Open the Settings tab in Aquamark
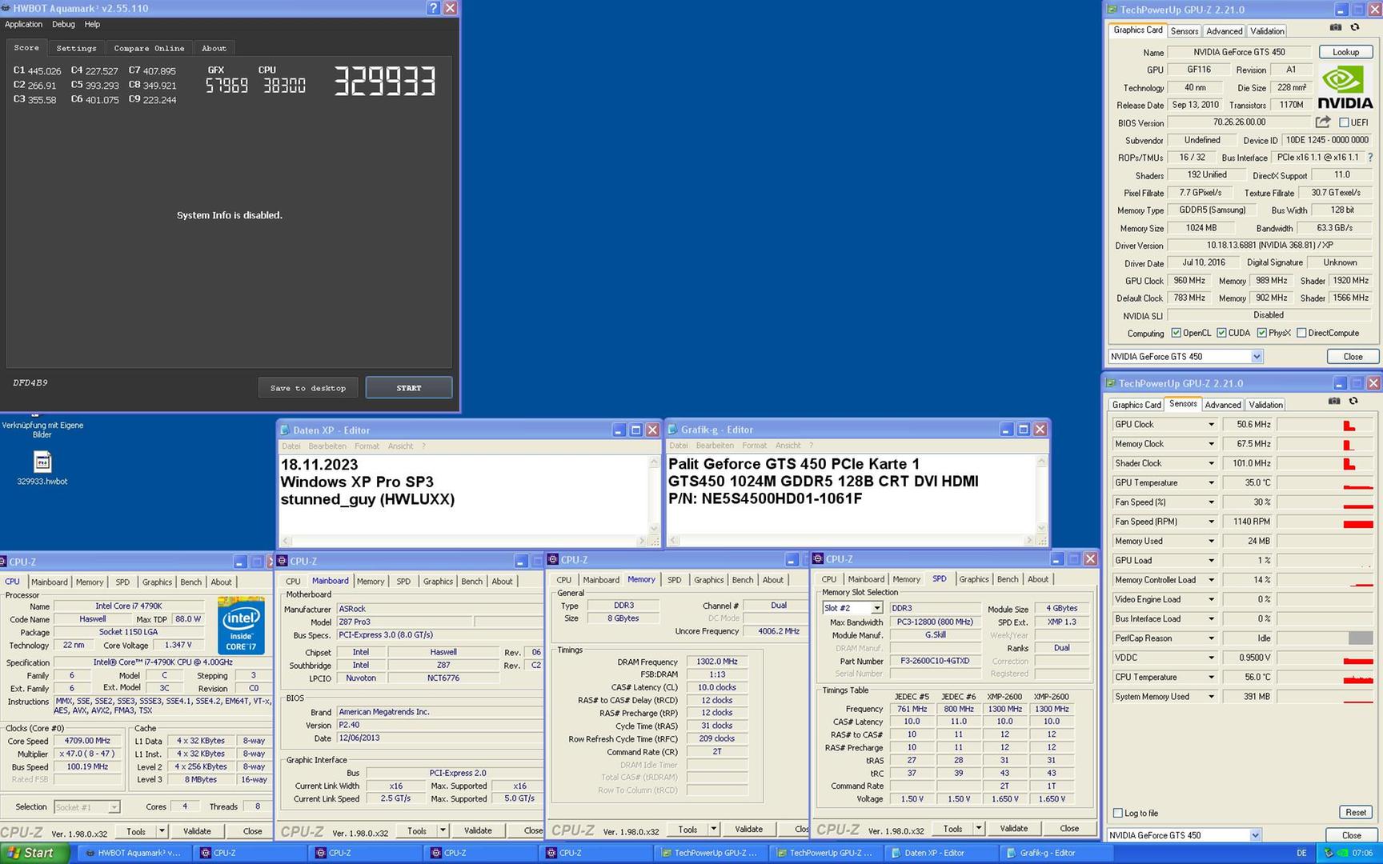 tap(76, 48)
